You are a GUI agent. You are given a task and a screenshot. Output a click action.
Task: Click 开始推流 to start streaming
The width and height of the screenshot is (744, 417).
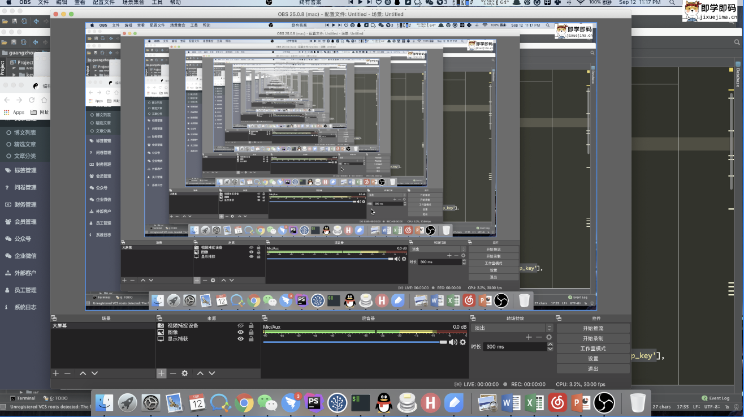(593, 328)
